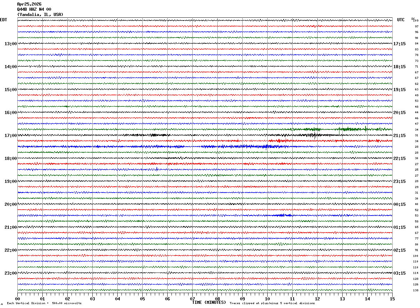This screenshot has height=308, width=420.
Task: Click the 03:15 UTC time label
Action: coord(400,273)
